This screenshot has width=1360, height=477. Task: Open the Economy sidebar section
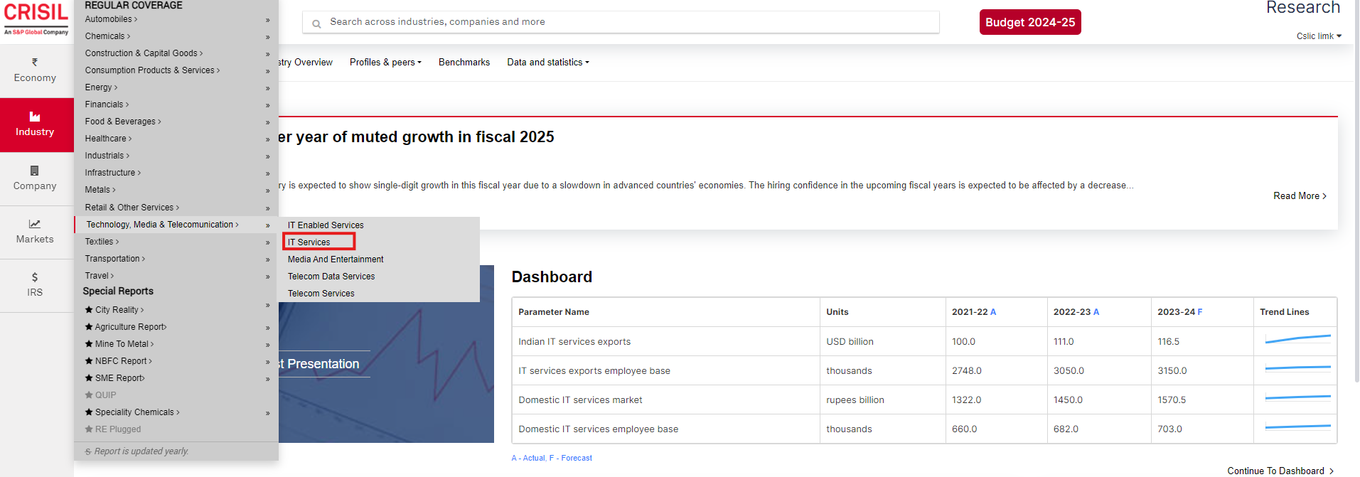35,71
